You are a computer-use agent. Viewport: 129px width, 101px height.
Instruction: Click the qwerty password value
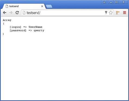coord(39,30)
